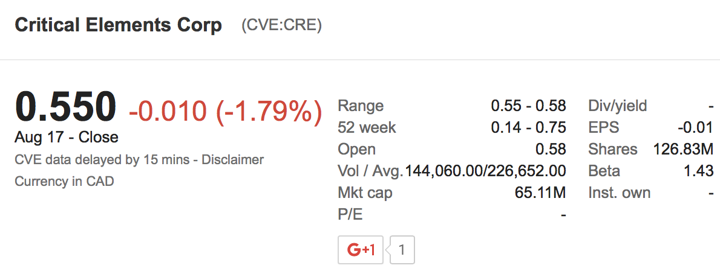Click the P/E label

[350, 215]
